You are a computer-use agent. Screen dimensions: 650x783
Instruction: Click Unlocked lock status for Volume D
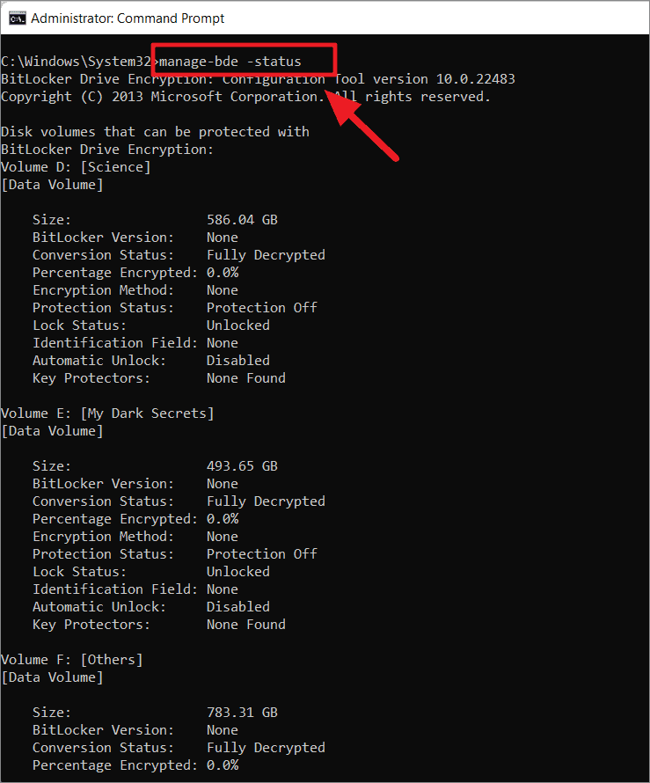[238, 326]
